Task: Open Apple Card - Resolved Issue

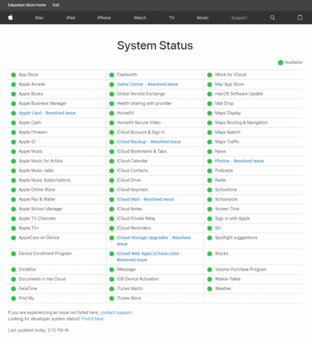Action: pyautogui.click(x=47, y=113)
